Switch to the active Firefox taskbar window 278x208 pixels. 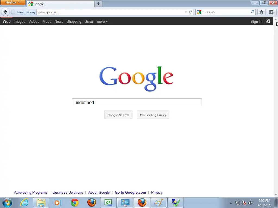pyautogui.click(x=142, y=203)
